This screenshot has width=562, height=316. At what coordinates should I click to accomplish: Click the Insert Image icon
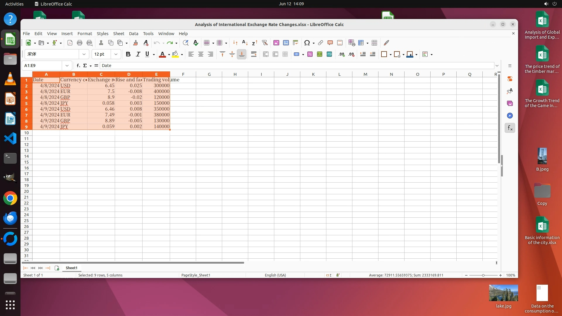pos(276,43)
